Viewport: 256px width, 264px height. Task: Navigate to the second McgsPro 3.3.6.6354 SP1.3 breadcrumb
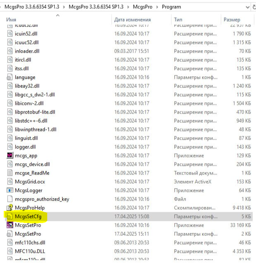[96, 7]
